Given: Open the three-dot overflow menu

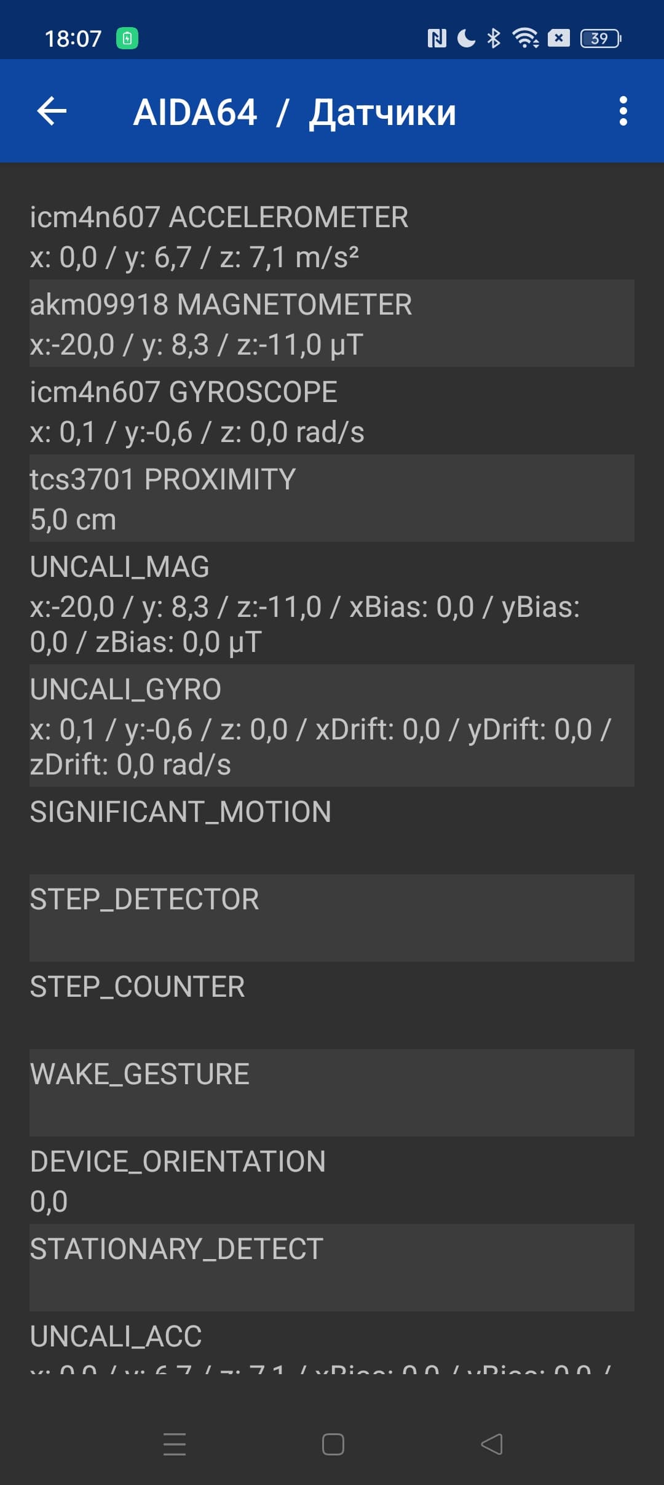Looking at the screenshot, I should [x=623, y=111].
